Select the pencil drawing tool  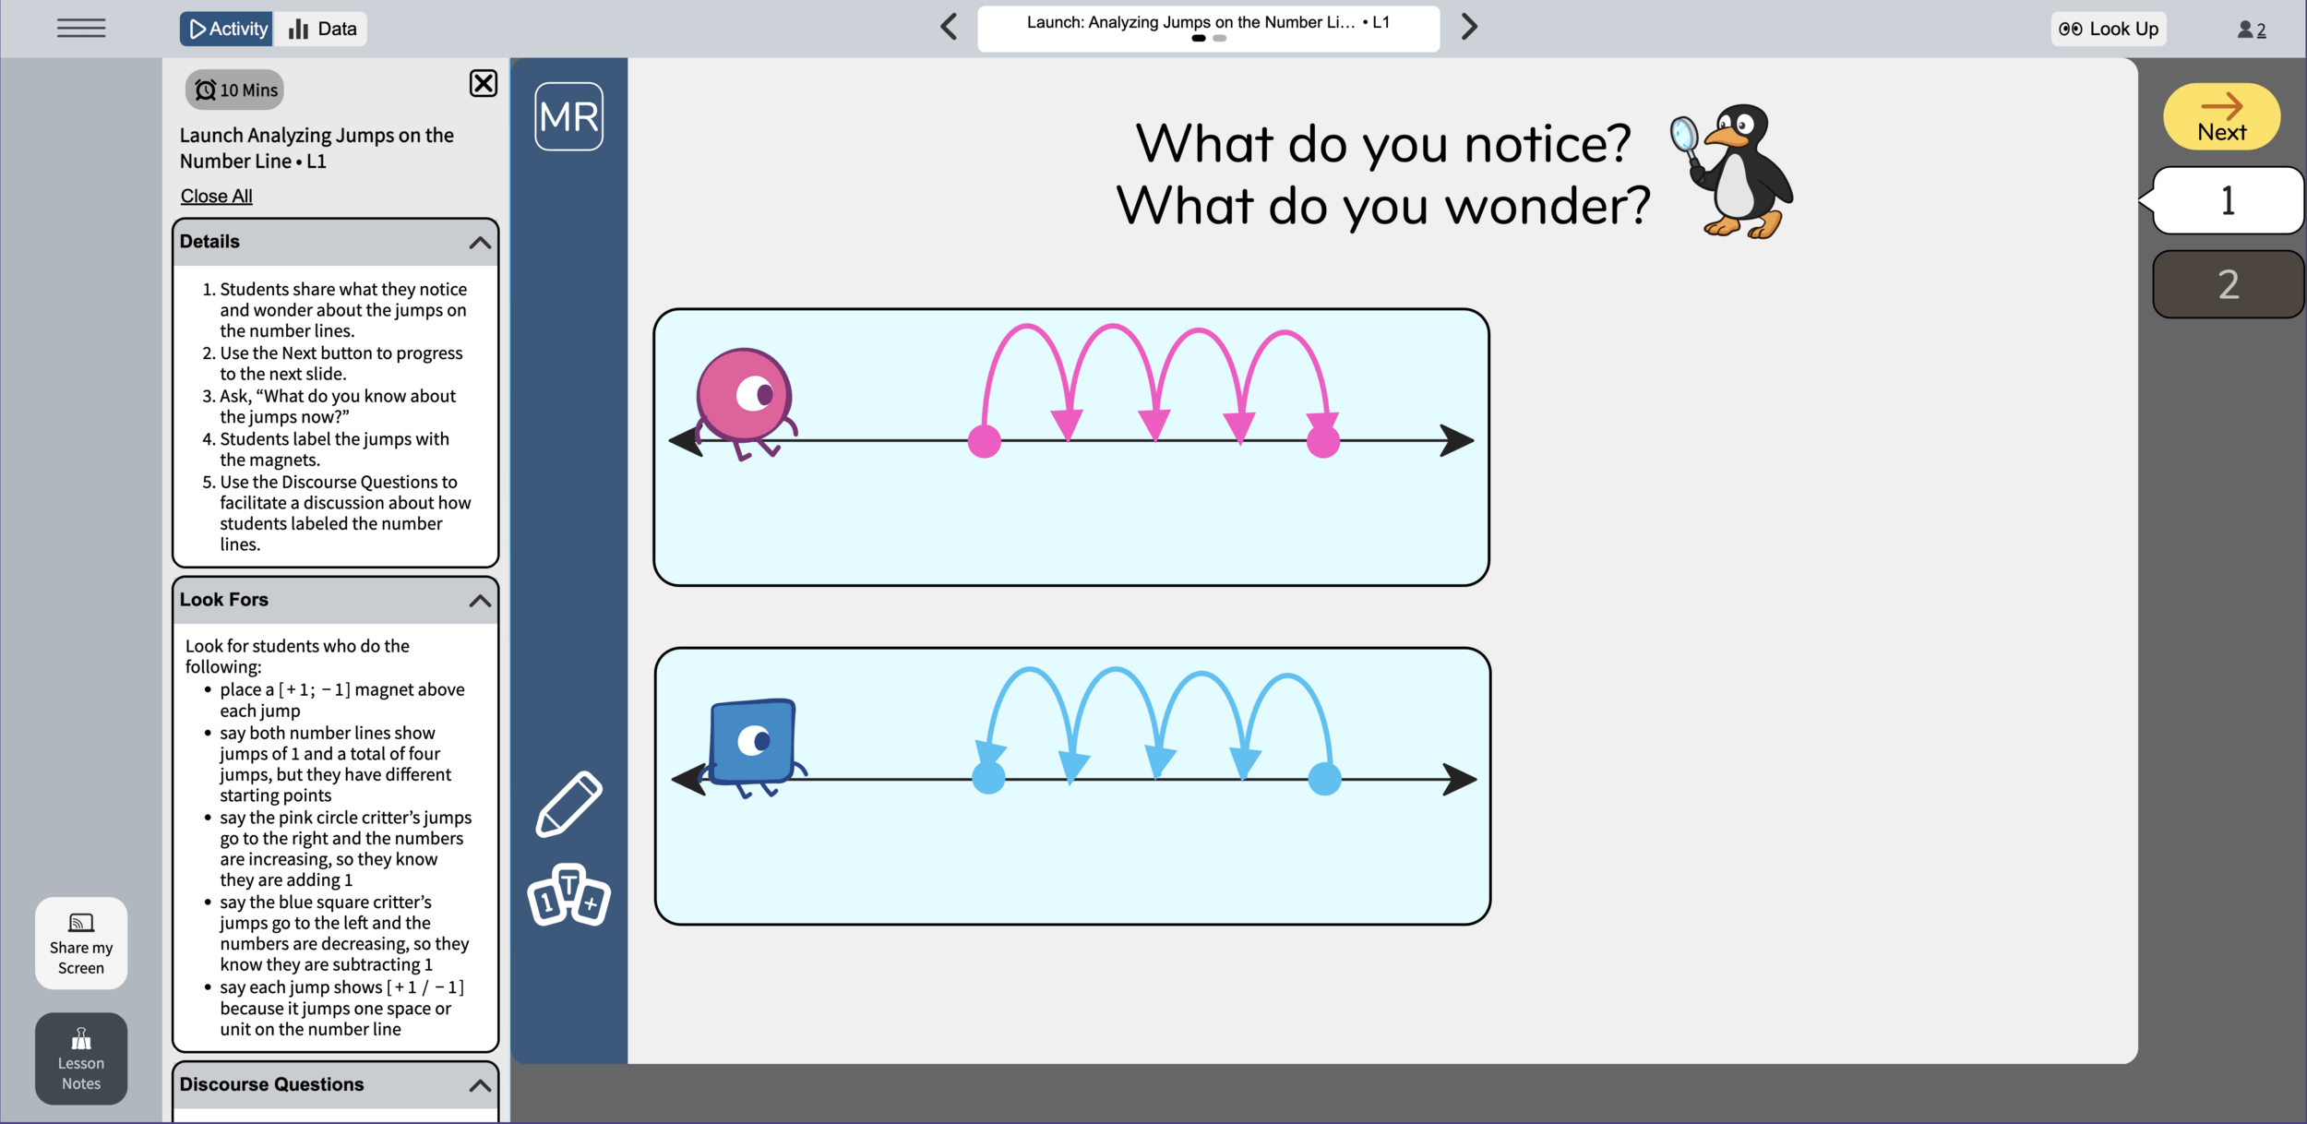point(568,804)
